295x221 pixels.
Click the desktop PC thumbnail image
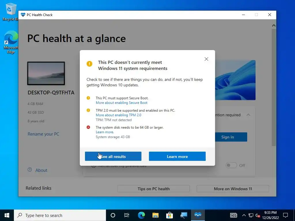pyautogui.click(x=46, y=73)
